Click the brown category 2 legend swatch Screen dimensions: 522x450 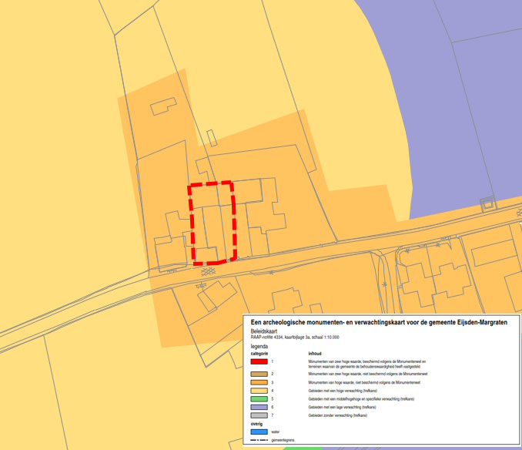[259, 374]
